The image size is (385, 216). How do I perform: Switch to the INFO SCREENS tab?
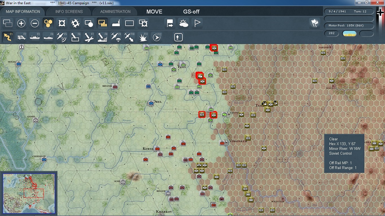[x=69, y=12]
